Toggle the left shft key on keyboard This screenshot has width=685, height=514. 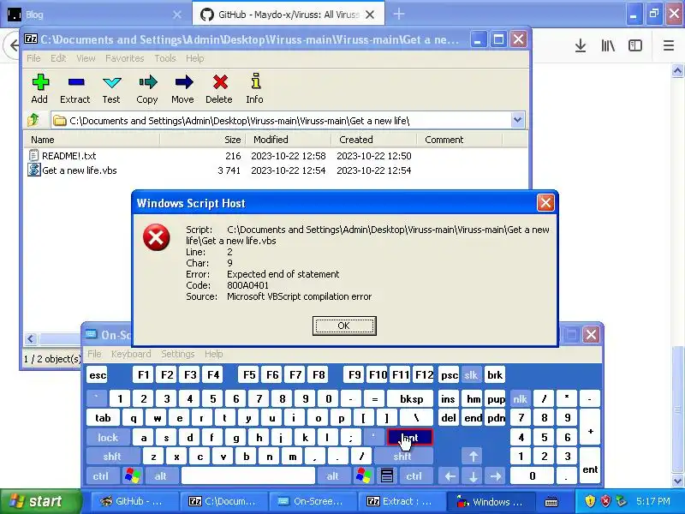tap(113, 457)
